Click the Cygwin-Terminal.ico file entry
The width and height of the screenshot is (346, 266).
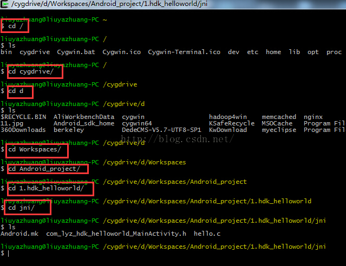click(x=184, y=52)
